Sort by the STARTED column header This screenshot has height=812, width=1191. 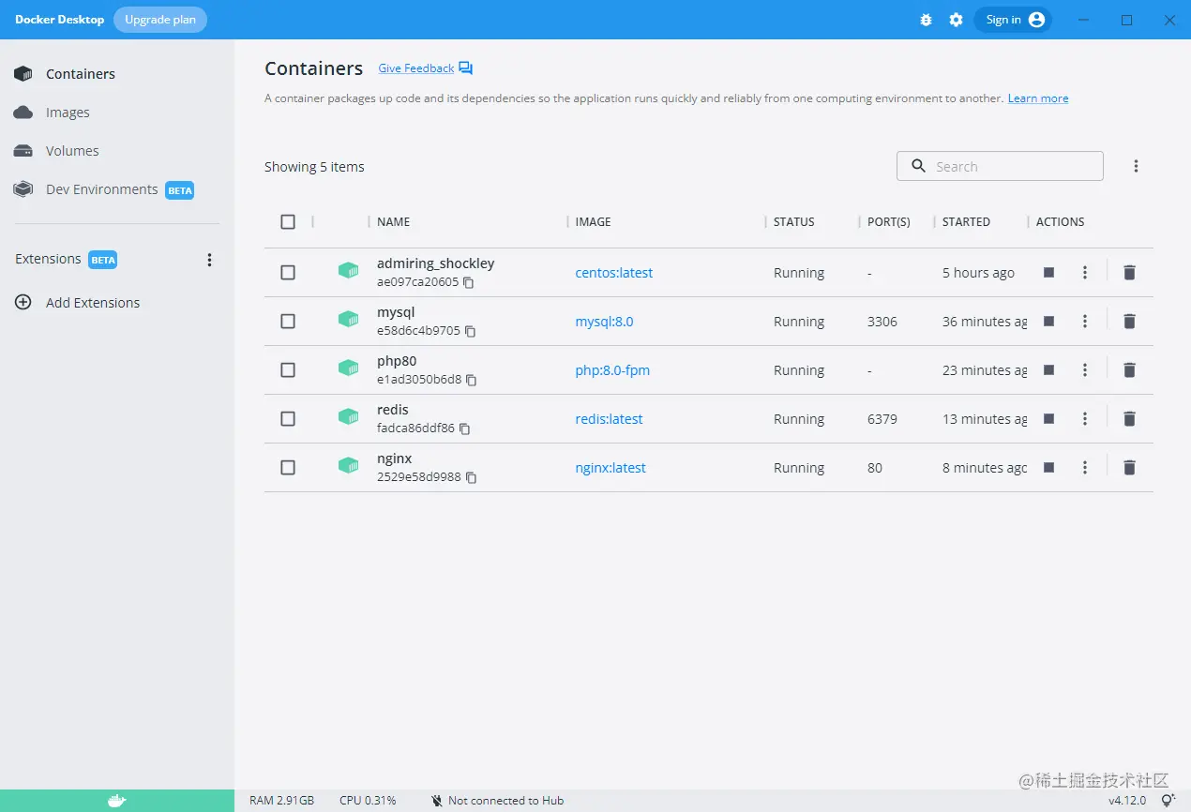pyautogui.click(x=966, y=222)
